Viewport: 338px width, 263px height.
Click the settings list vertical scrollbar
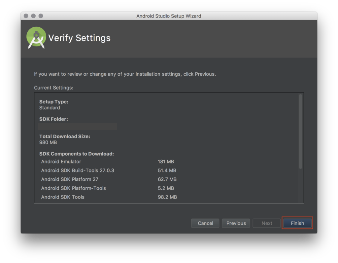tap(300, 131)
